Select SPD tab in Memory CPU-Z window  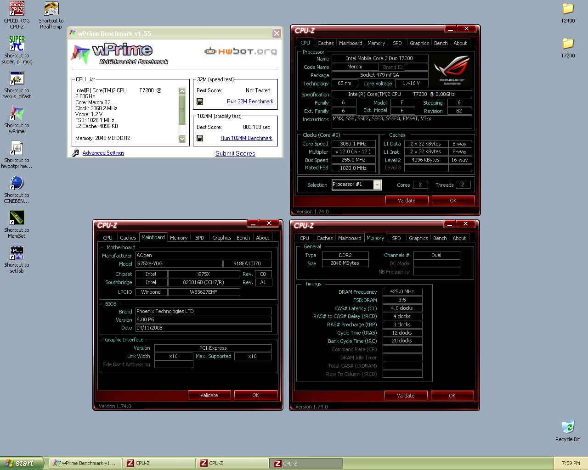(x=396, y=238)
